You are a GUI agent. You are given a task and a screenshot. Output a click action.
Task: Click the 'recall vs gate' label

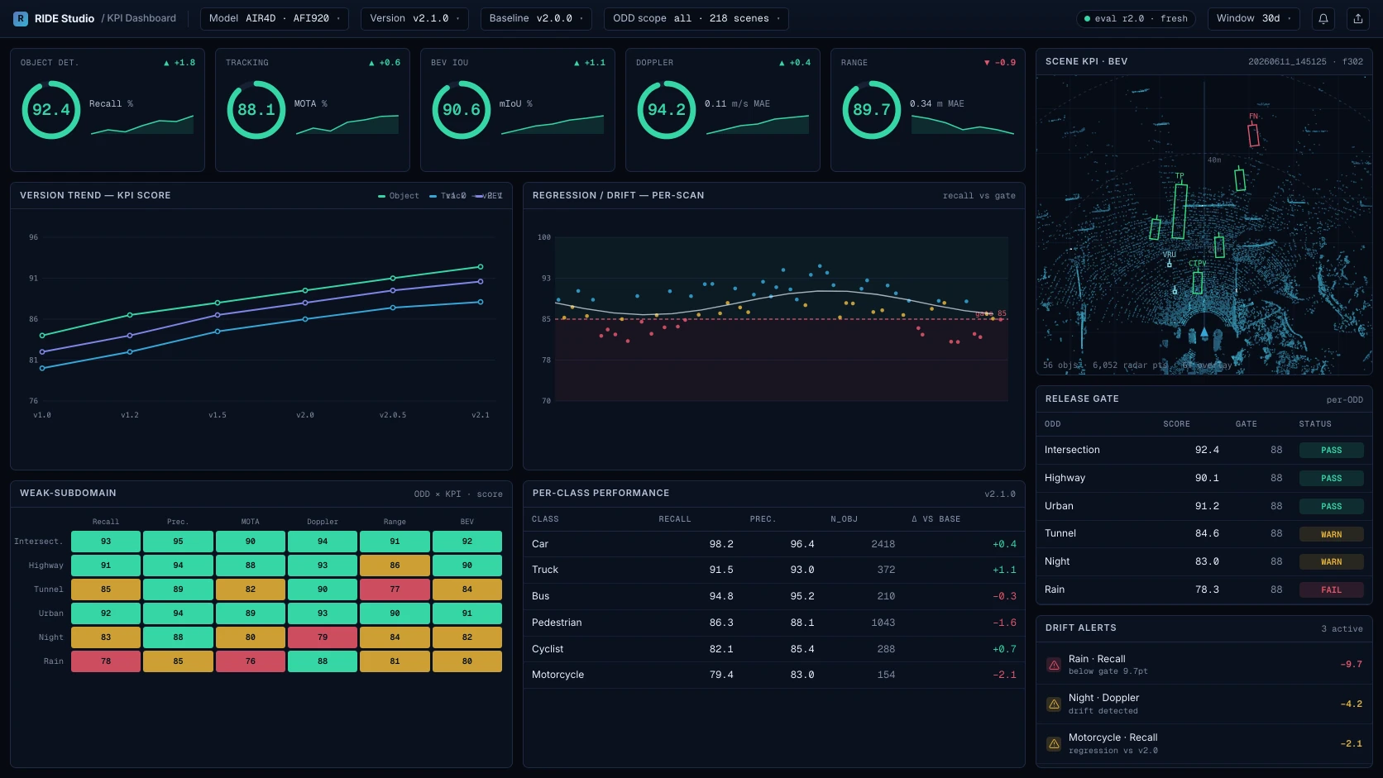[979, 196]
